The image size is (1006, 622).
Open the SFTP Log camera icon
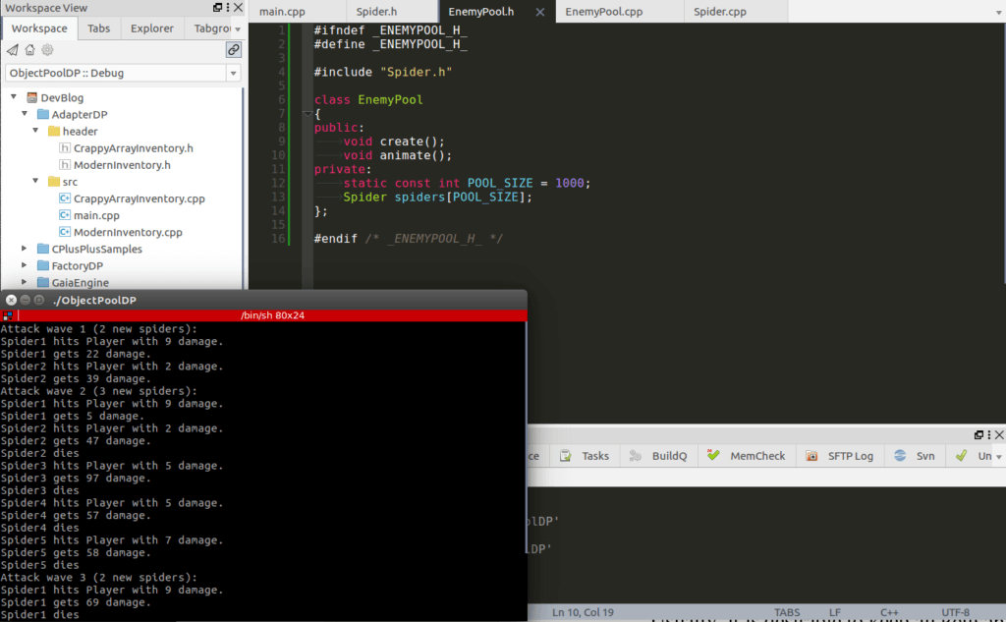click(810, 455)
